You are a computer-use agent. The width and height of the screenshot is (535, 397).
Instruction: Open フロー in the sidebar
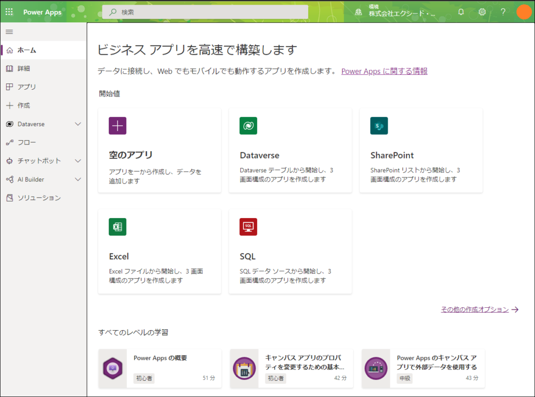[x=43, y=142]
